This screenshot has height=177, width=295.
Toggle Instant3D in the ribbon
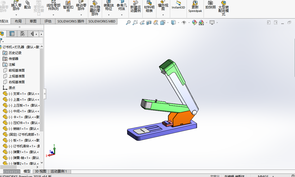click(x=178, y=5)
